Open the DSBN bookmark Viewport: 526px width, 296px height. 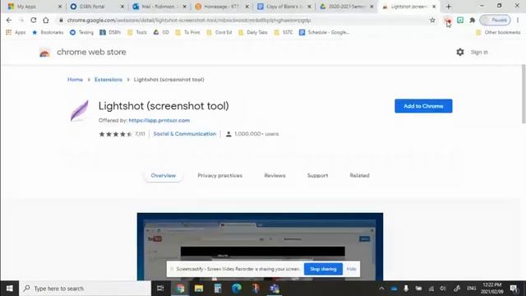coord(110,32)
